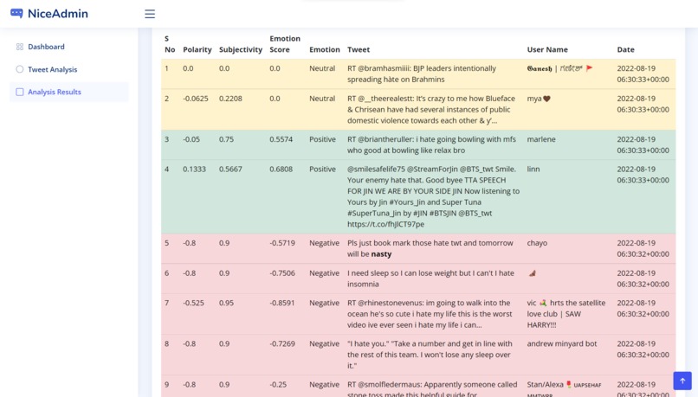Click the user name containing satellite love club
Image resolution: width=698 pixels, height=397 pixels.
(x=566, y=314)
